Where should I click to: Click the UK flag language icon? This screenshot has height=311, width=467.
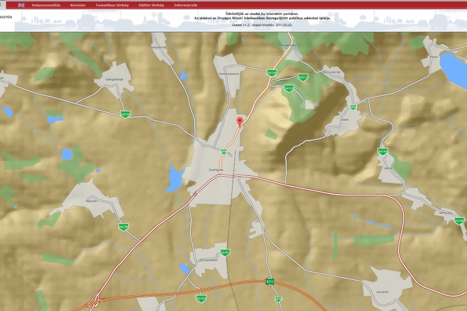pyautogui.click(x=21, y=5)
